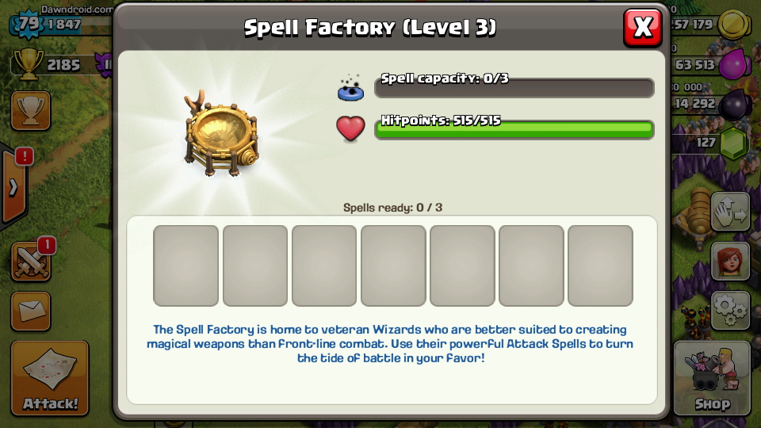Click the pink elixir drop icon
The image size is (761, 428).
[x=734, y=64]
